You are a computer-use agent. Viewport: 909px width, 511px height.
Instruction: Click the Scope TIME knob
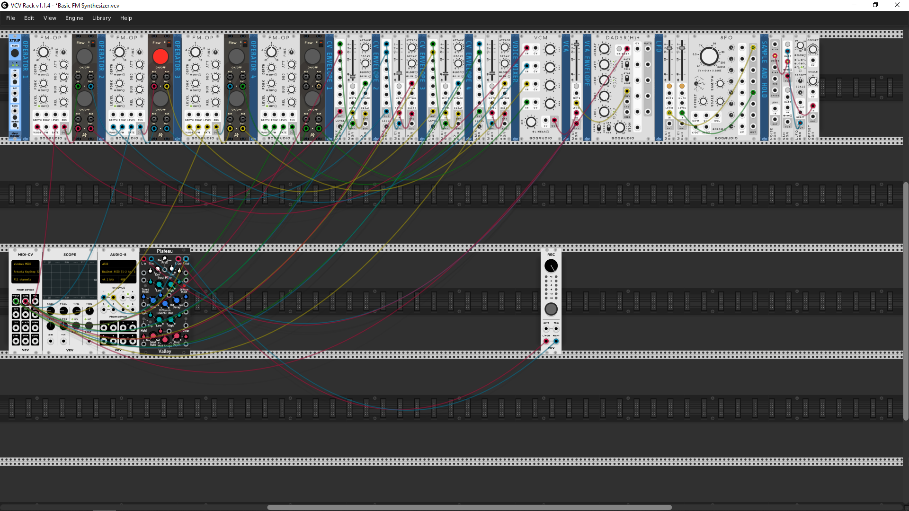[76, 311]
